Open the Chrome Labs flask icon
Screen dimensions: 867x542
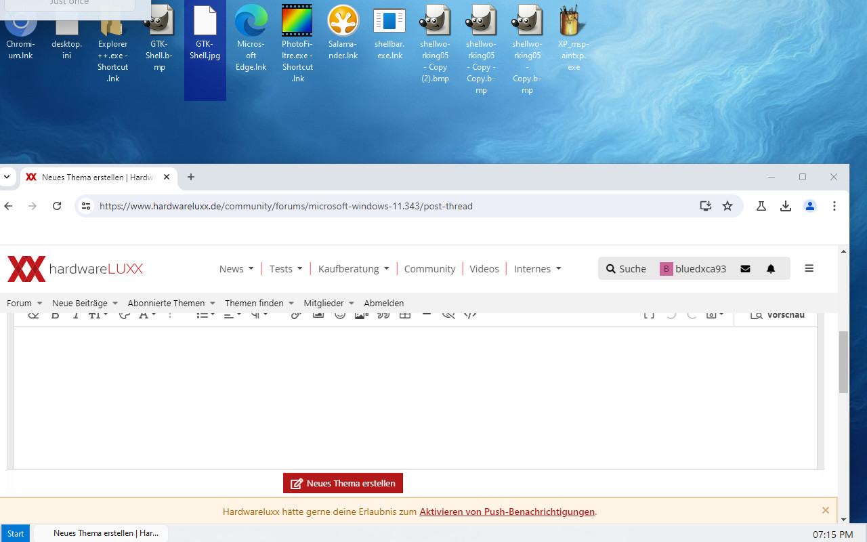coord(761,206)
